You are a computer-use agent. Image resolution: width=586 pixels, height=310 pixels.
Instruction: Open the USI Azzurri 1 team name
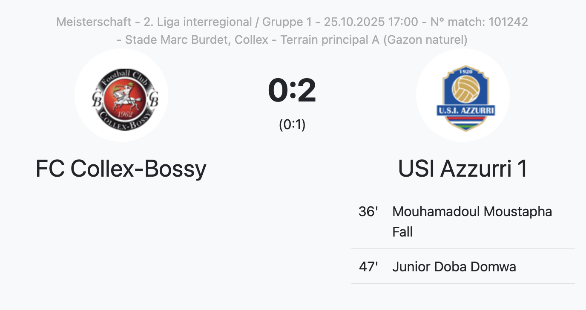click(463, 169)
